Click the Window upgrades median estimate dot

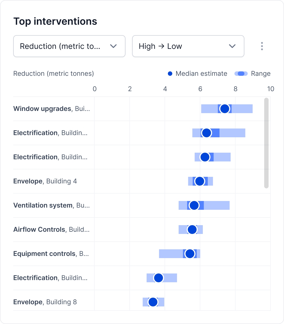click(225, 109)
